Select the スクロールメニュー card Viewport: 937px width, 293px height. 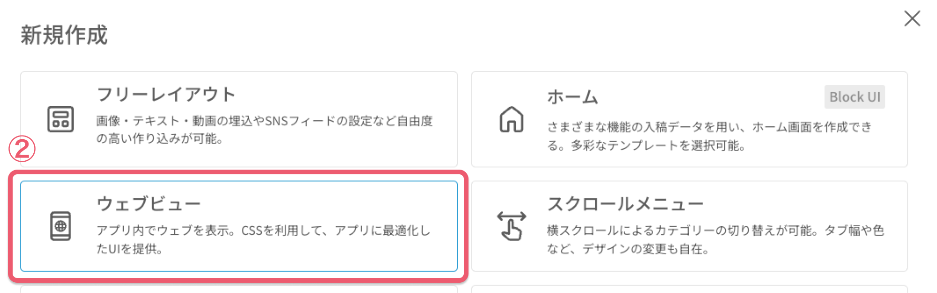tap(689, 226)
